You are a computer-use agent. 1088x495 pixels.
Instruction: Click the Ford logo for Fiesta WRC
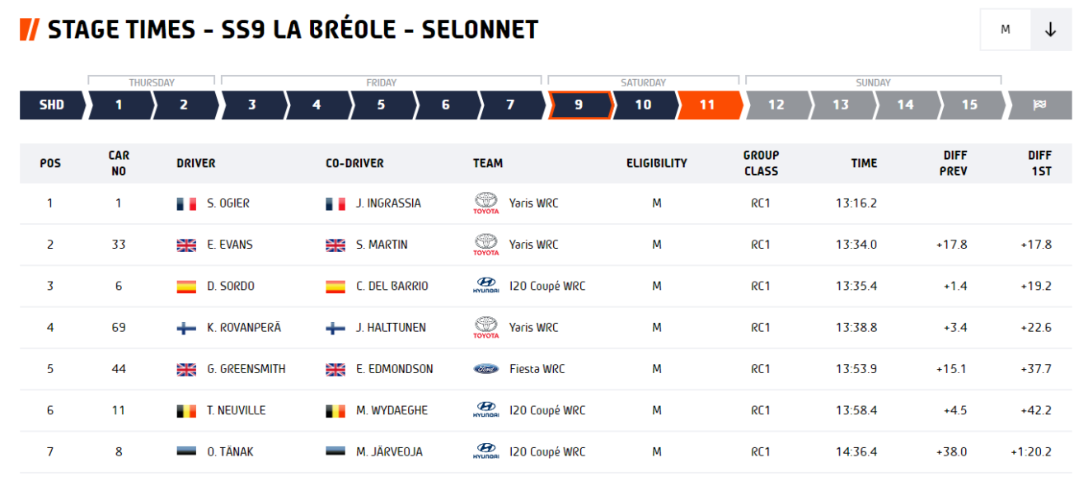(x=486, y=369)
